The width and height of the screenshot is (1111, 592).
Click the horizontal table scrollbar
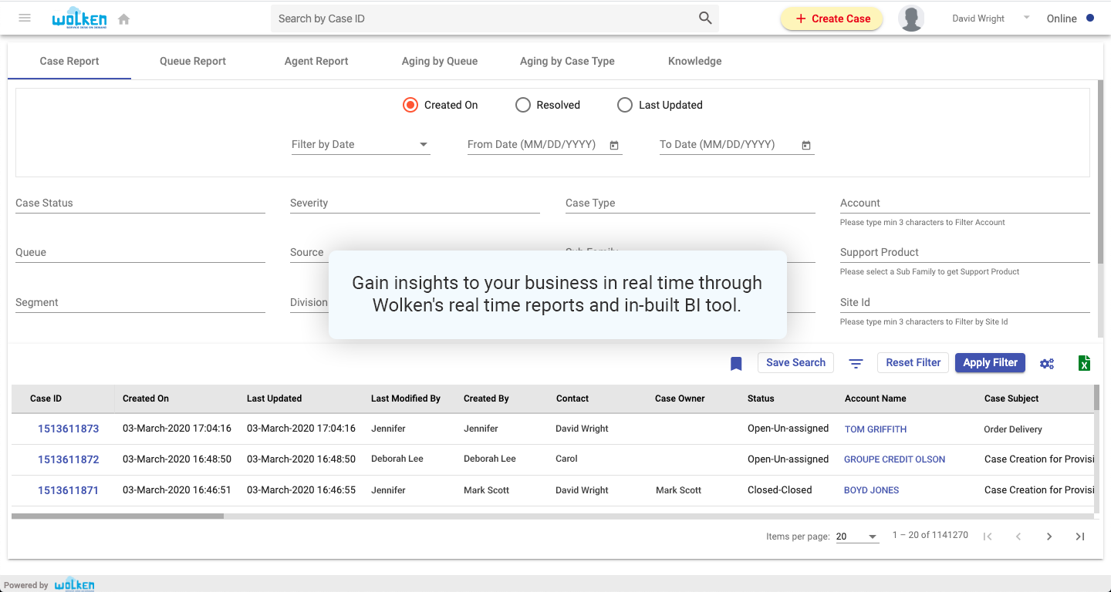[117, 516]
